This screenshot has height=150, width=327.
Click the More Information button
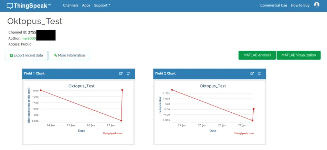(x=69, y=55)
